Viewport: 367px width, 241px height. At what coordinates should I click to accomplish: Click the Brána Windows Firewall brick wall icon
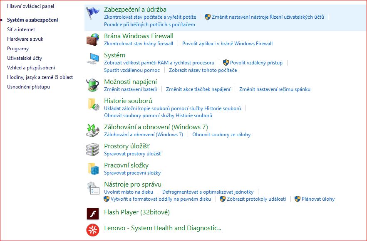click(93, 40)
